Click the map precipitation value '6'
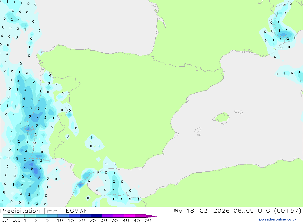 (x=30, y=116)
